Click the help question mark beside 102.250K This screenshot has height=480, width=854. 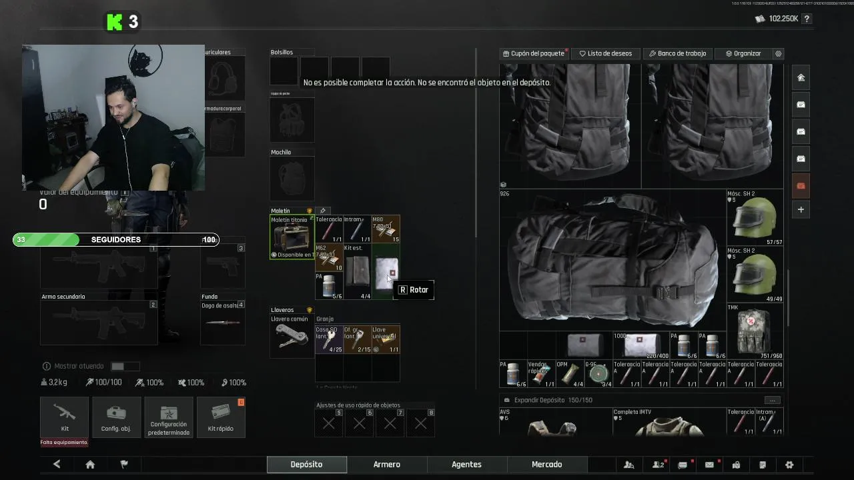click(807, 19)
